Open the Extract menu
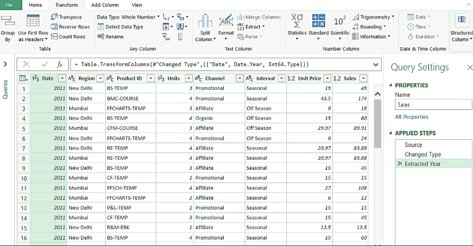 pyautogui.click(x=251, y=27)
